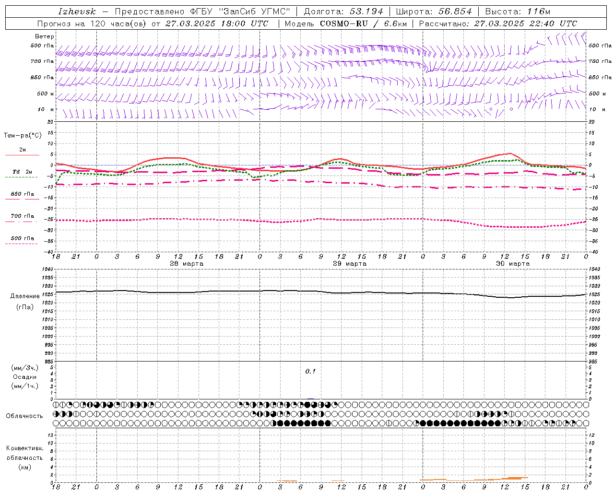614x491 pixels.
Task: Click the Облачность panel label
Action: pos(24,416)
